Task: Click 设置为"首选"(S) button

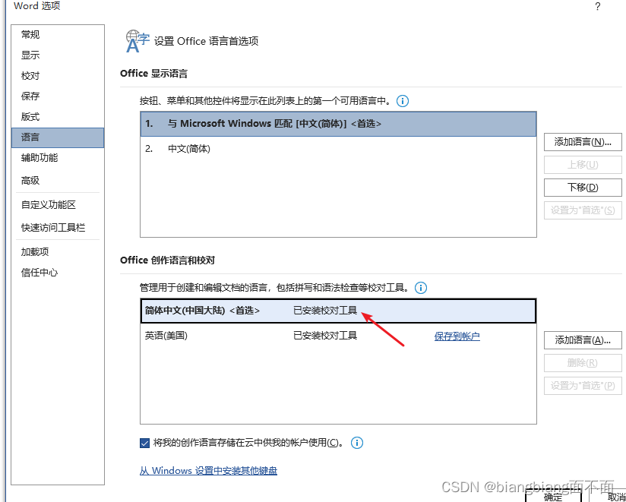Action: click(x=583, y=210)
